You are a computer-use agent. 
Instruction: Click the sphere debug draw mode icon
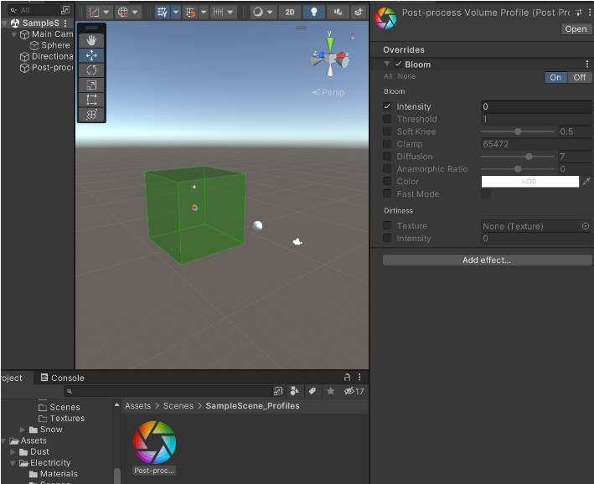(x=258, y=12)
